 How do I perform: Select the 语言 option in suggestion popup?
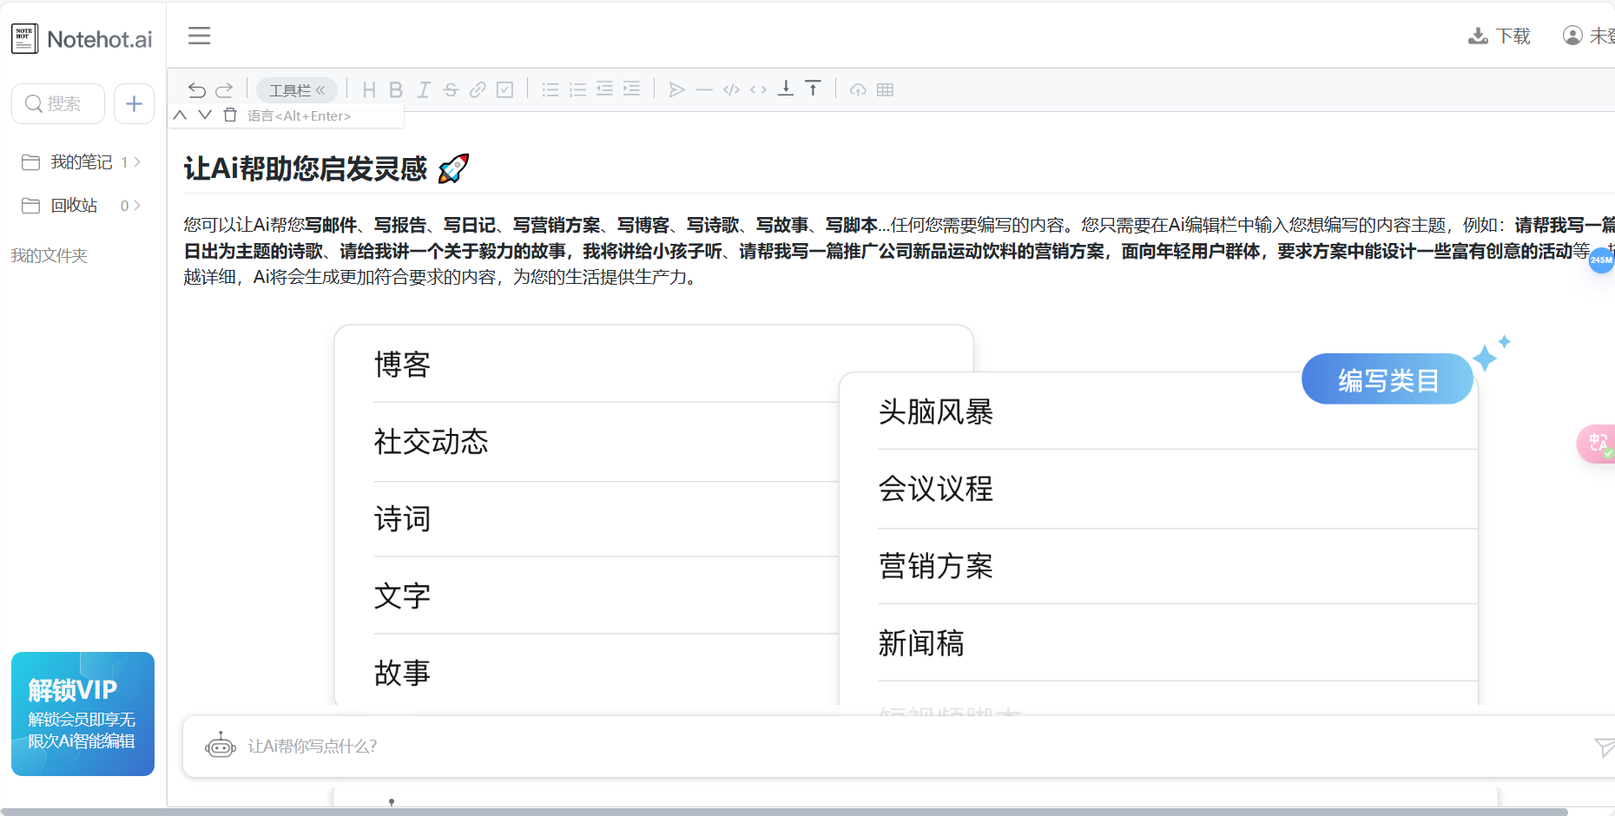(x=287, y=115)
